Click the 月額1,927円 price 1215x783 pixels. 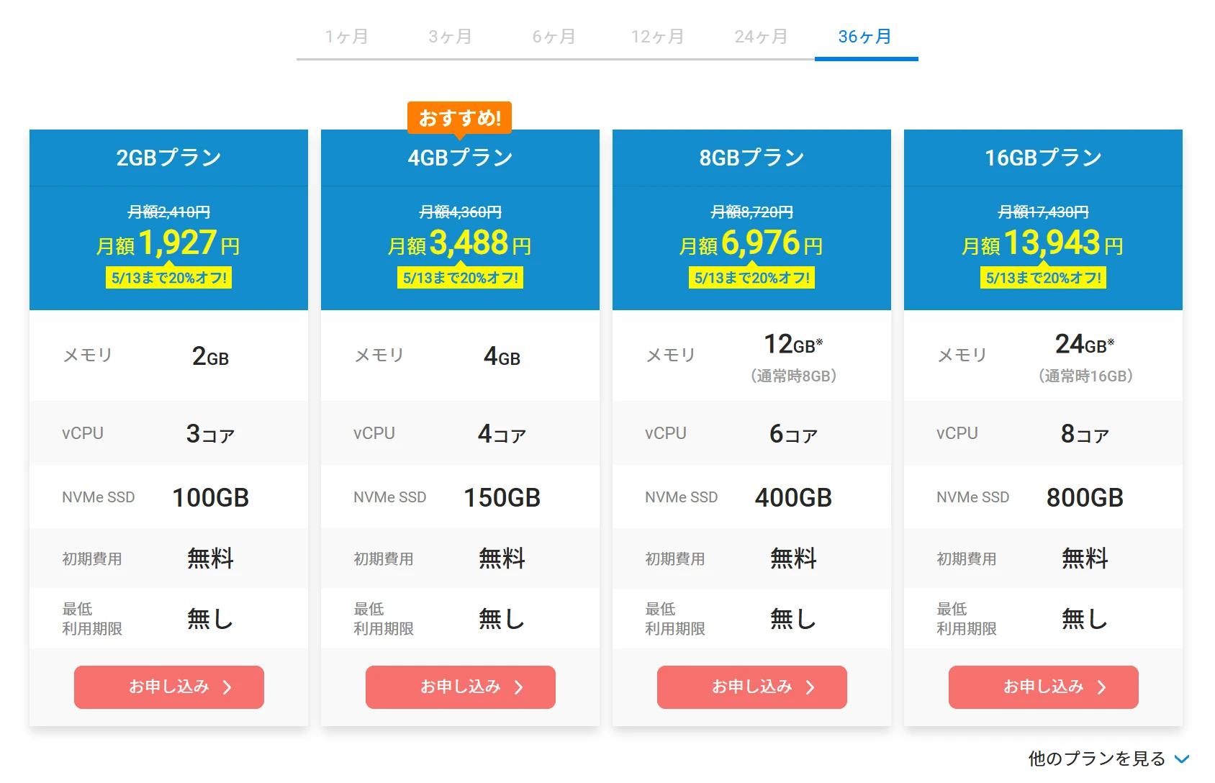(x=168, y=243)
